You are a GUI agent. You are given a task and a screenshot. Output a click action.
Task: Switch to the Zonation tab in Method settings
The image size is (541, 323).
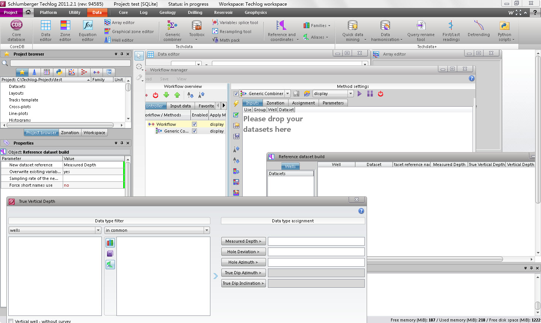pyautogui.click(x=275, y=103)
